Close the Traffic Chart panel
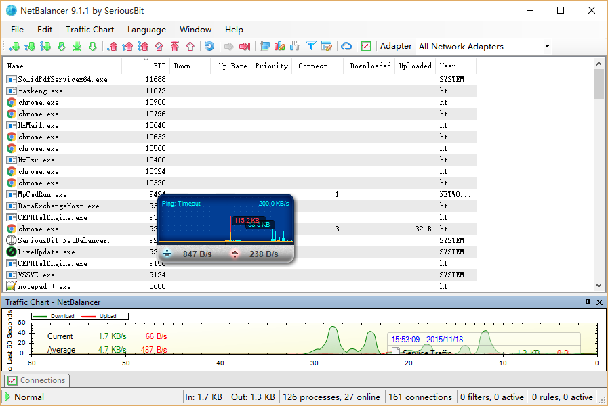Viewport: 608px width, 406px height. (x=599, y=302)
